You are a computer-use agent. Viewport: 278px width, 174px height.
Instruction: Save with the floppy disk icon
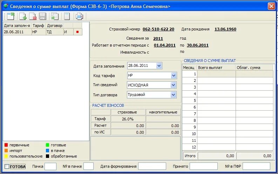[x=42, y=16]
